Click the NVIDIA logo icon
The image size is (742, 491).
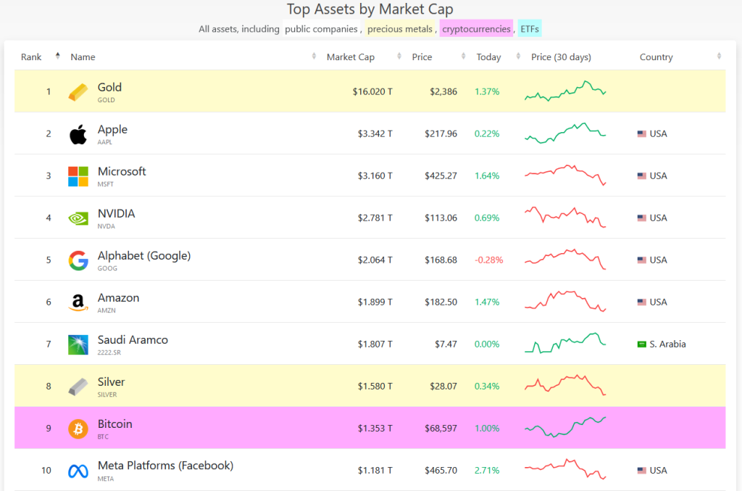pyautogui.click(x=78, y=218)
